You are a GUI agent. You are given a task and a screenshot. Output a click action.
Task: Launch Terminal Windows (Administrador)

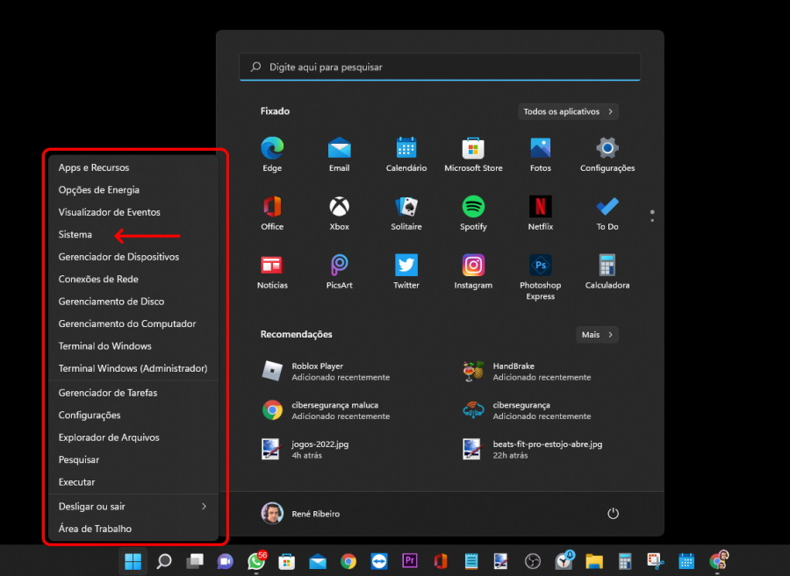[x=133, y=368]
